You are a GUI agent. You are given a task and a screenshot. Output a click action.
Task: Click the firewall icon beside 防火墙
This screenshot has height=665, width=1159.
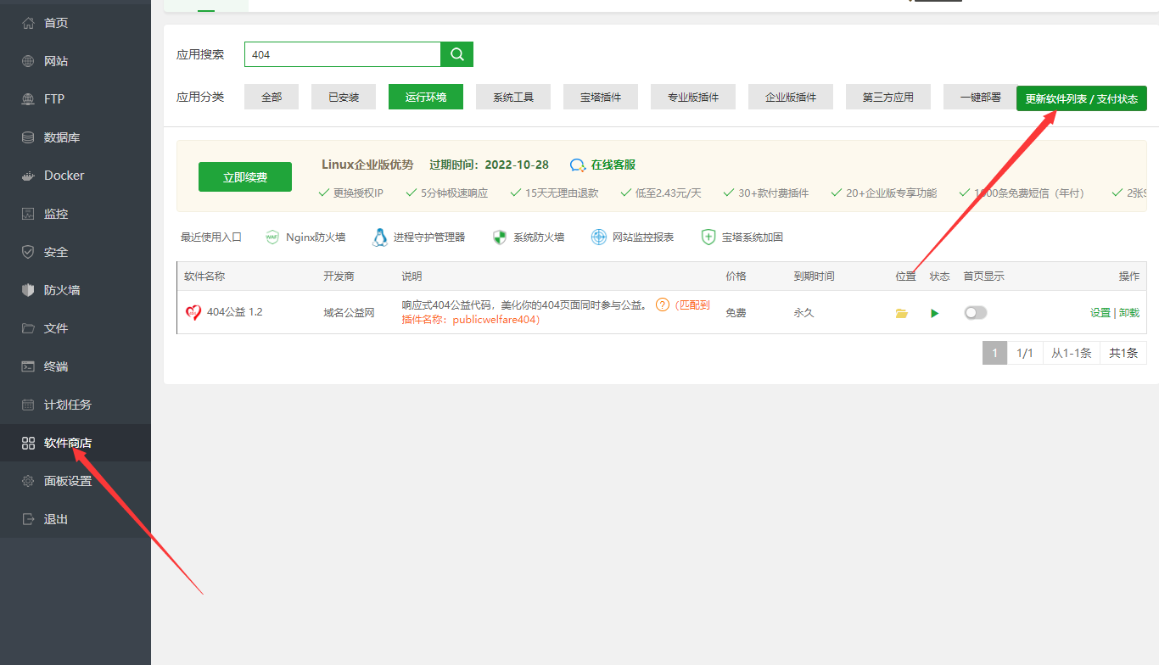point(28,290)
